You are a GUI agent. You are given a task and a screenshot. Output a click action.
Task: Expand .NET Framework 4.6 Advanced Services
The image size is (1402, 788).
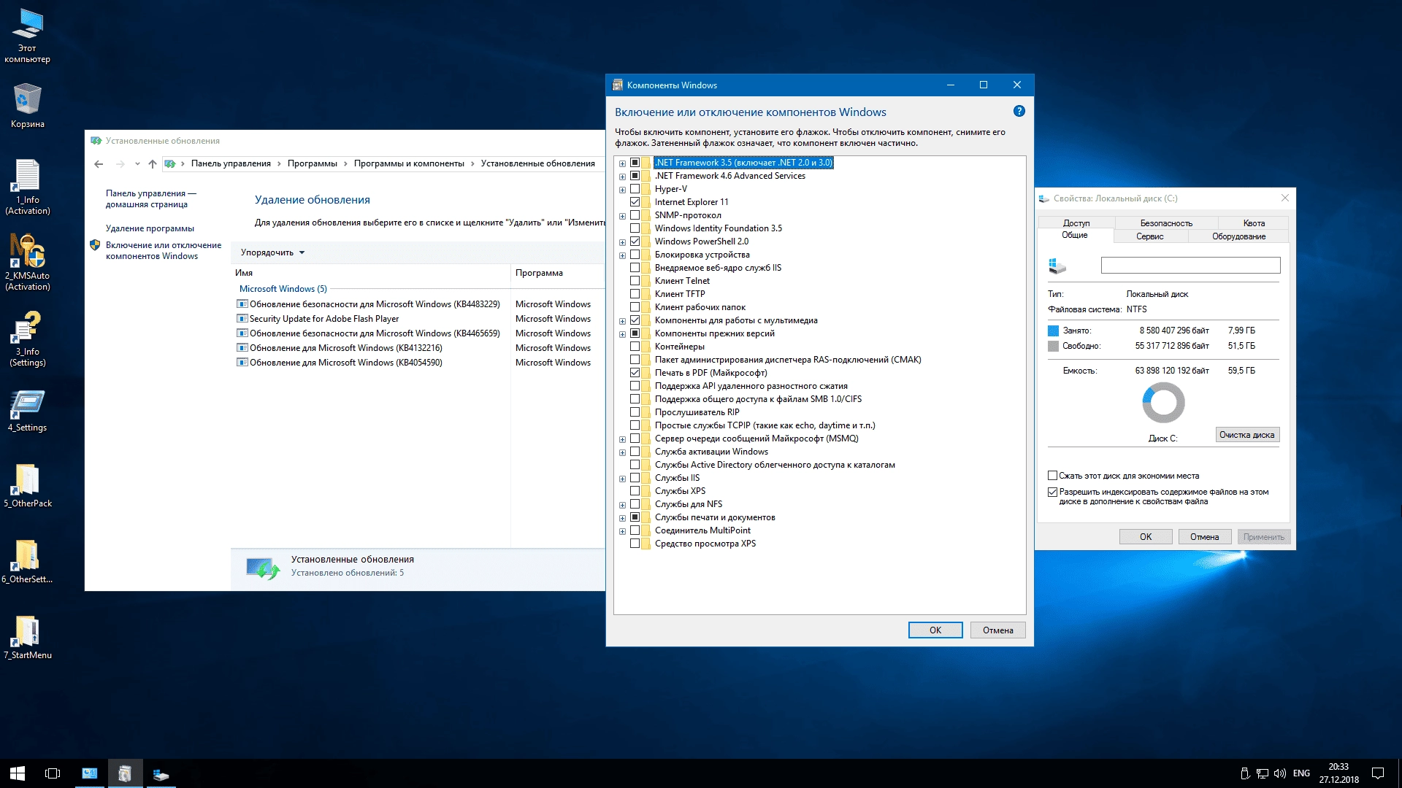(x=622, y=177)
